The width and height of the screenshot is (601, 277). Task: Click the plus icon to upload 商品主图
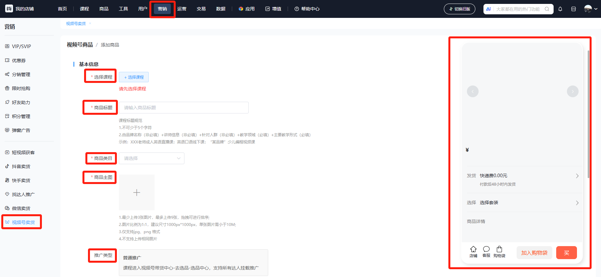tap(137, 192)
